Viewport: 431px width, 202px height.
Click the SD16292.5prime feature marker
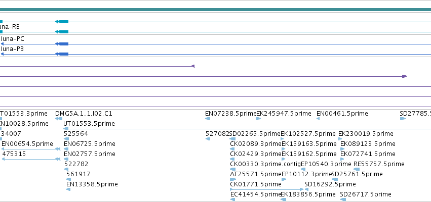click(x=306, y=189)
